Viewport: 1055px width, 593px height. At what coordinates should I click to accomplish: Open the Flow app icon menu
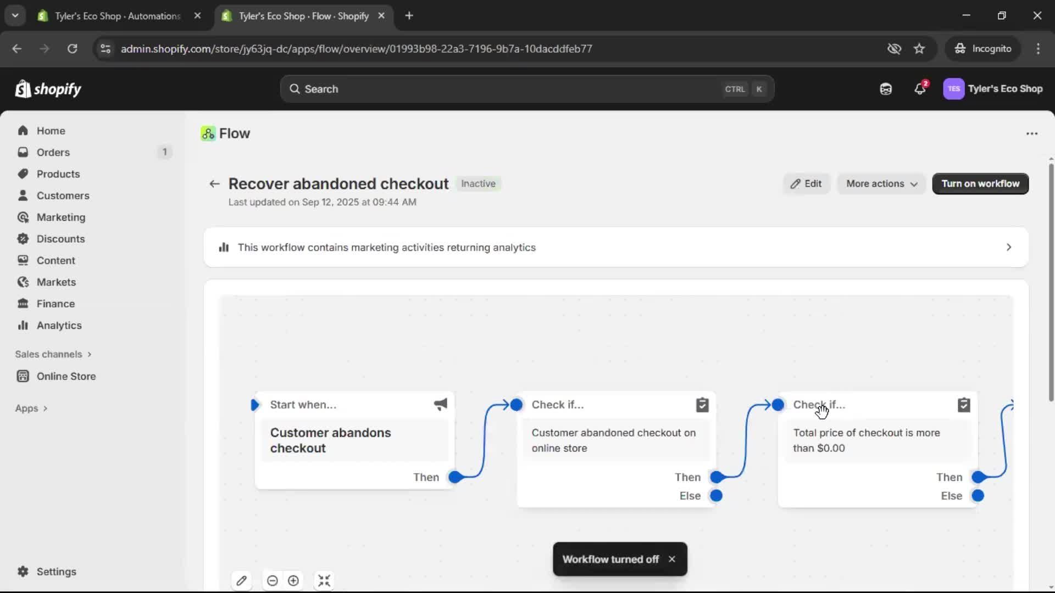tap(208, 133)
